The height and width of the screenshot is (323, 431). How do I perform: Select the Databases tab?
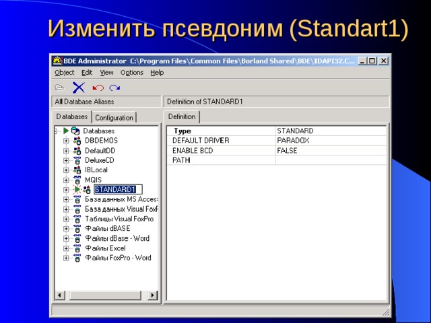[x=72, y=116]
